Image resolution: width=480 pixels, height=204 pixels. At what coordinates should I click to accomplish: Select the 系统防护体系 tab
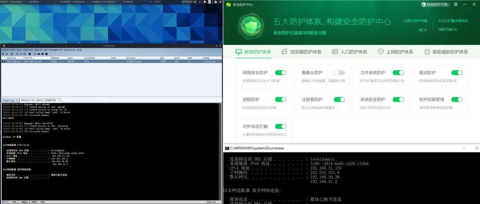point(253,52)
